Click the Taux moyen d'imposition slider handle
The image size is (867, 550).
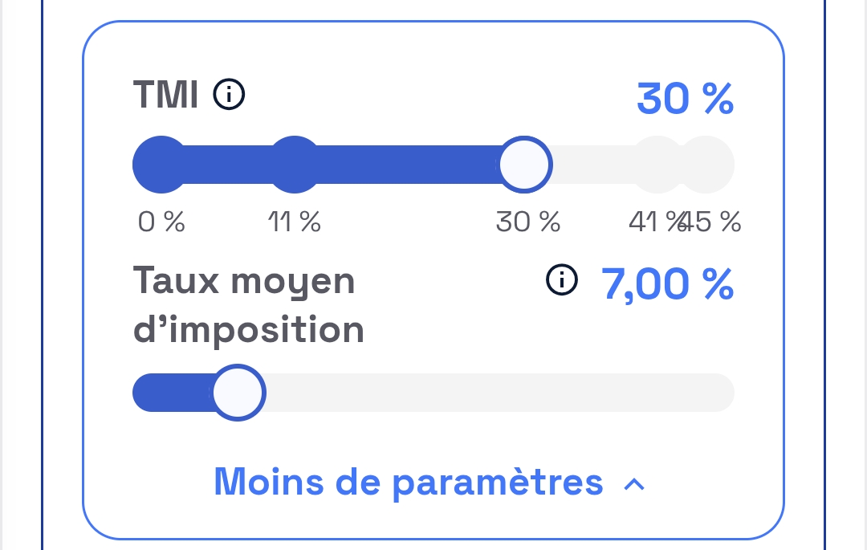click(238, 393)
